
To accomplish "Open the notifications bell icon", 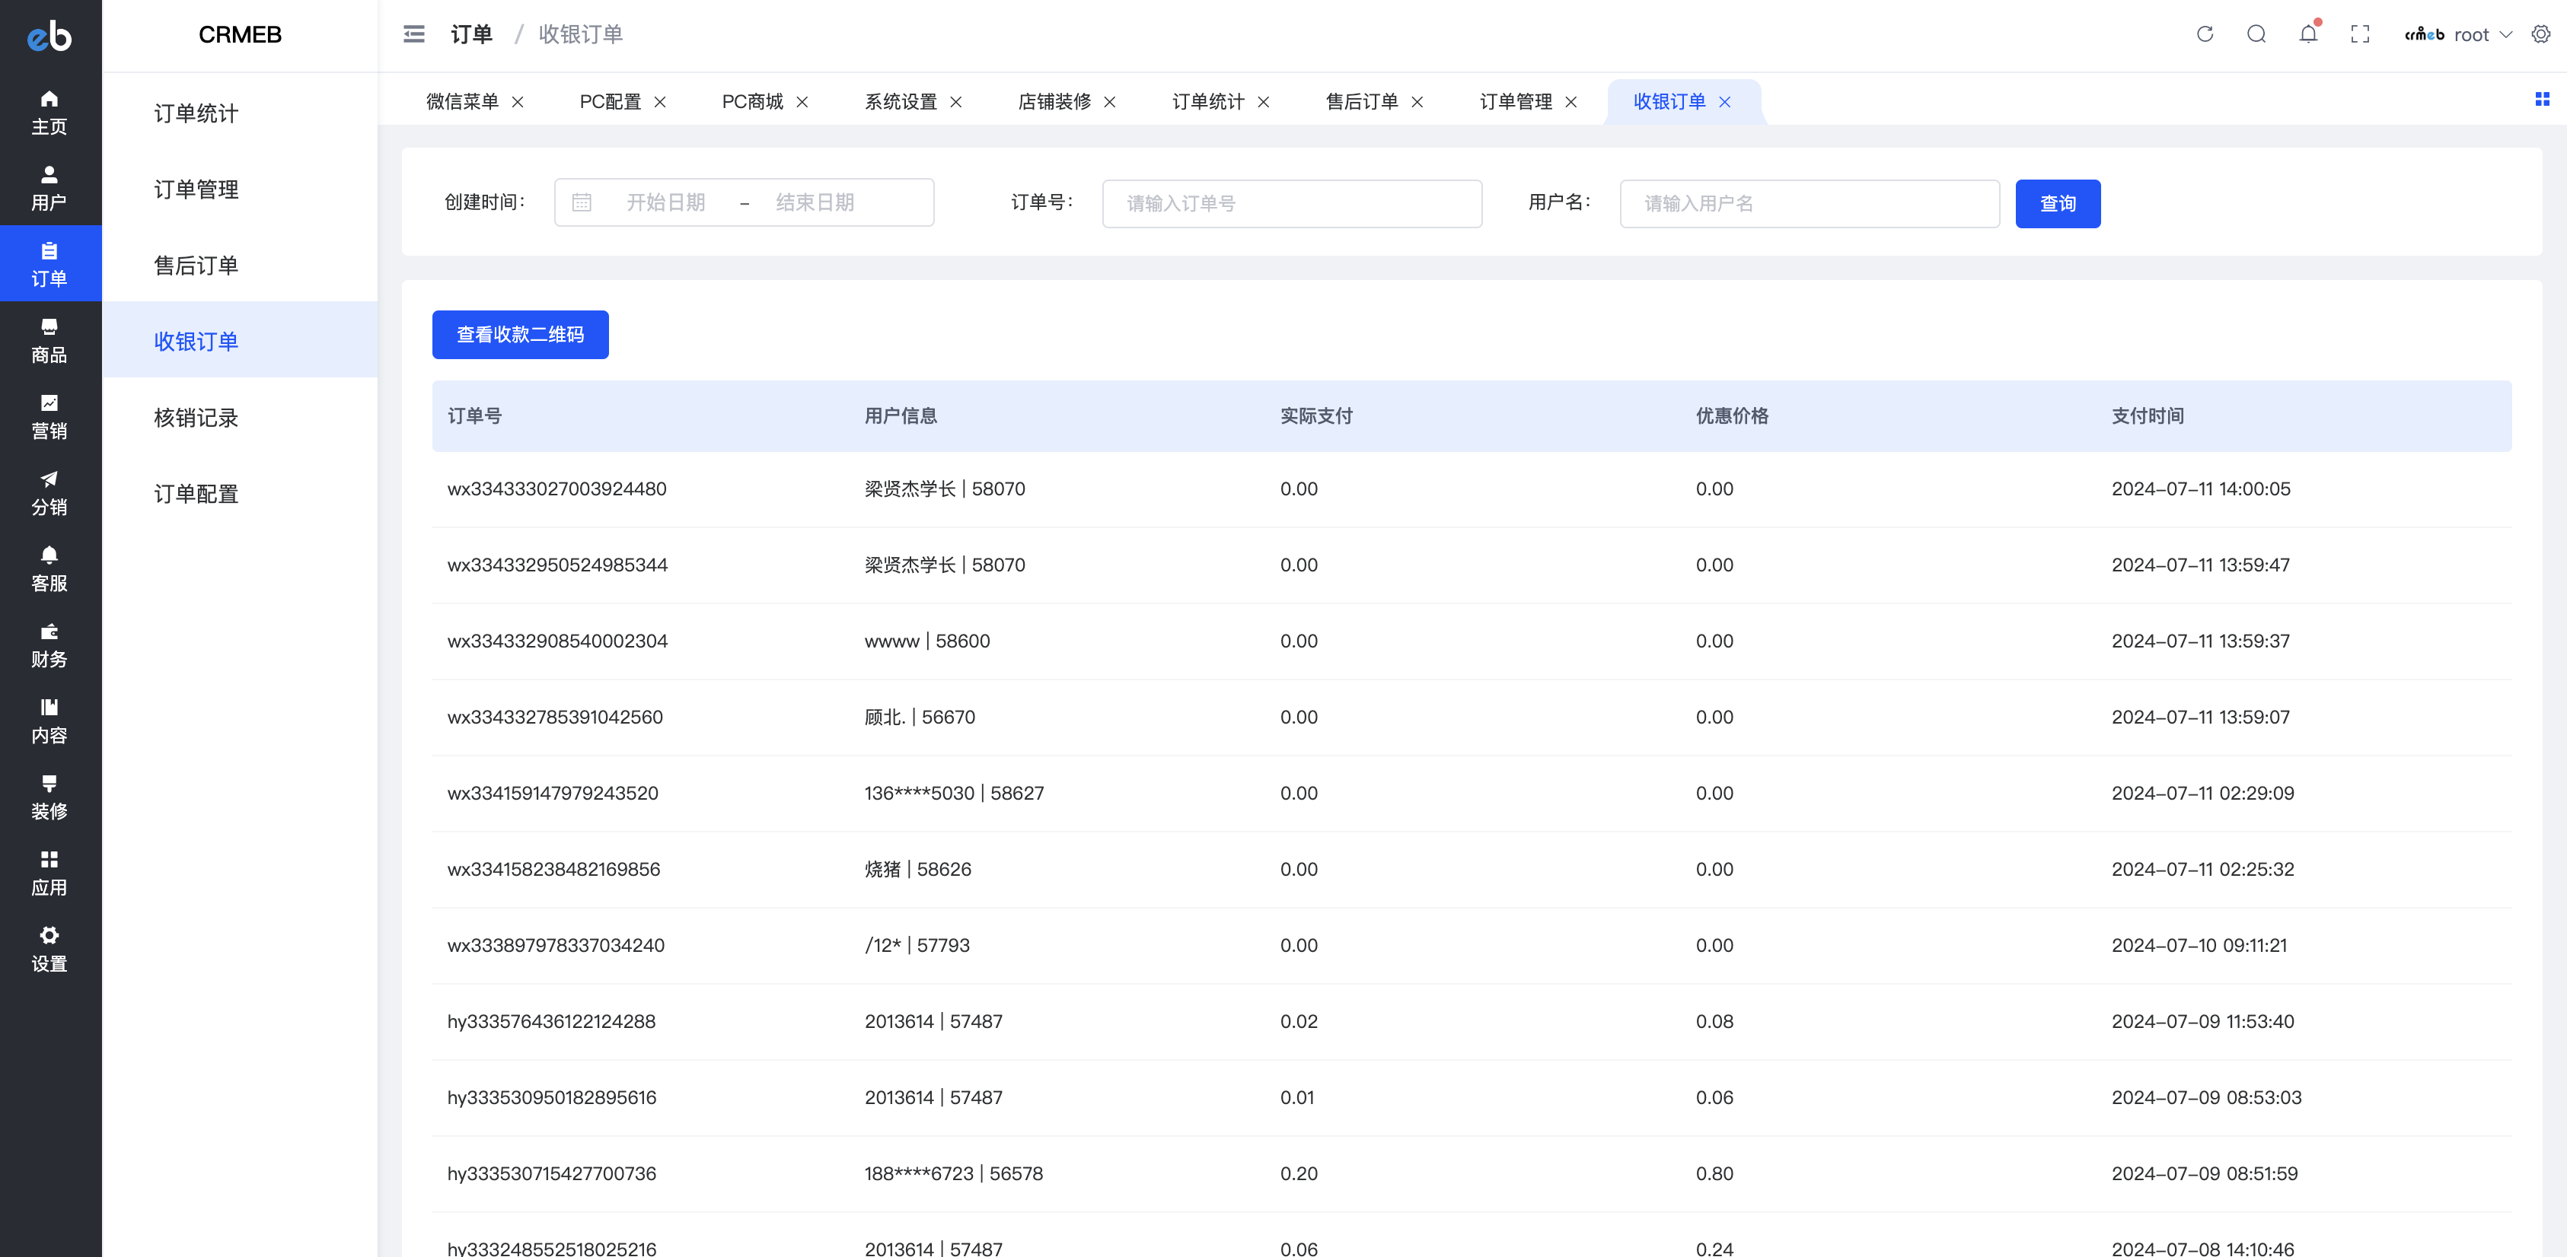I will pos(2309,35).
